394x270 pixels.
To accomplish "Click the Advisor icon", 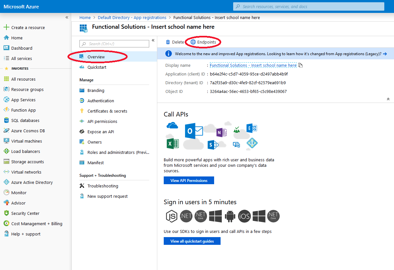I will [x=6, y=203].
